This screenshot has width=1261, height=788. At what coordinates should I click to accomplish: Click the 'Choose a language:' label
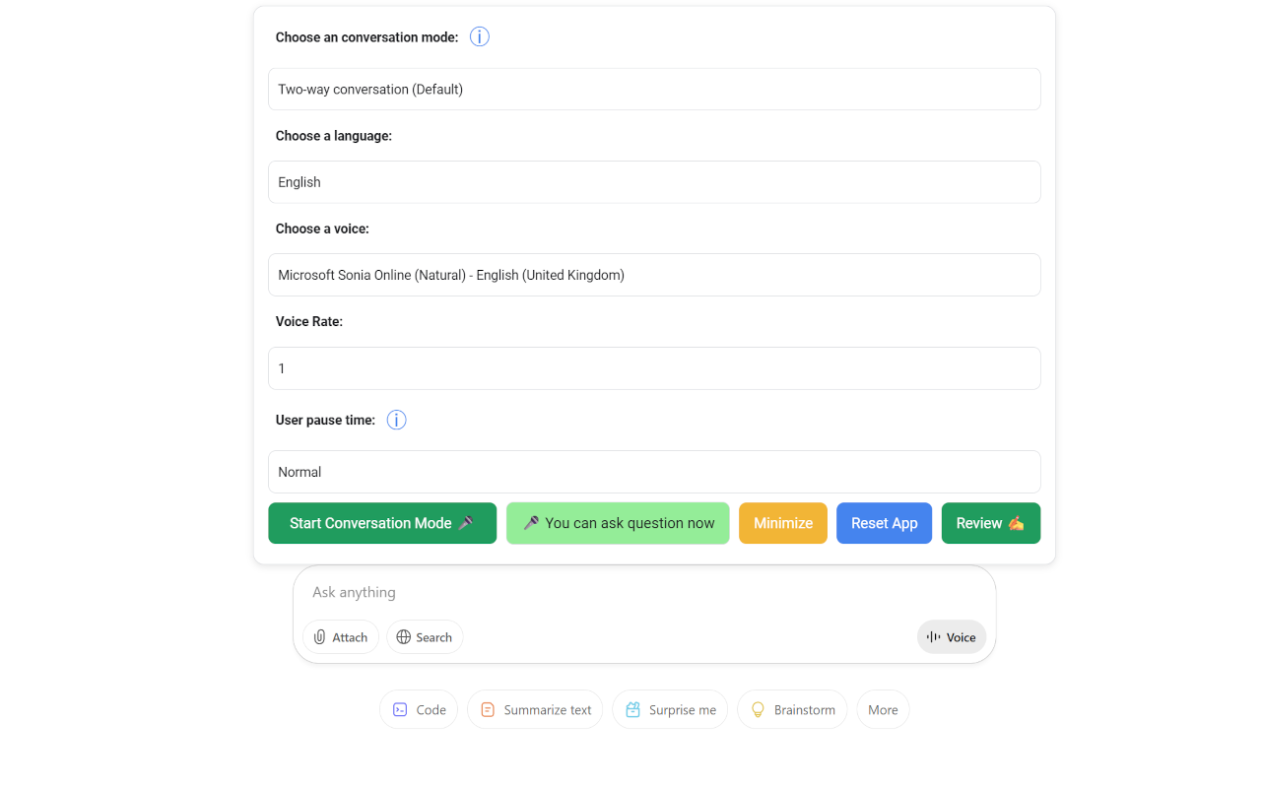point(334,136)
